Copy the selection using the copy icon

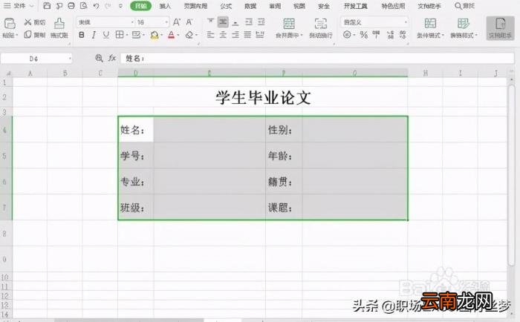[x=28, y=34]
